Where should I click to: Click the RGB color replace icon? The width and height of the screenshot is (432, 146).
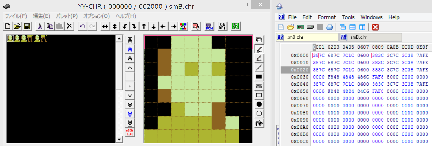click(x=183, y=26)
